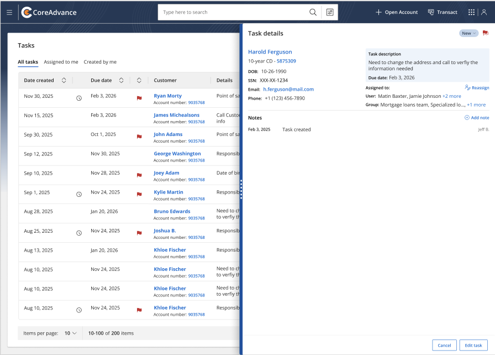The image size is (495, 355).
Task: Click clock icon in Joshua B. row
Action: coord(79,233)
